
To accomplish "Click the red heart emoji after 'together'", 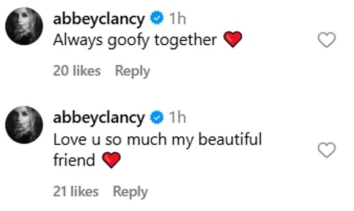I will tap(233, 40).
